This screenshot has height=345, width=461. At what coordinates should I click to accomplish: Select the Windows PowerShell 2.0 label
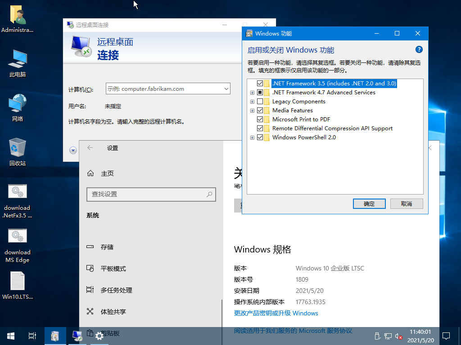tap(304, 137)
